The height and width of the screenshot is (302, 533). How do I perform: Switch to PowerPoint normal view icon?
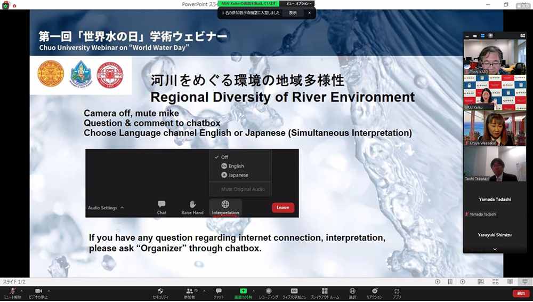(x=481, y=282)
